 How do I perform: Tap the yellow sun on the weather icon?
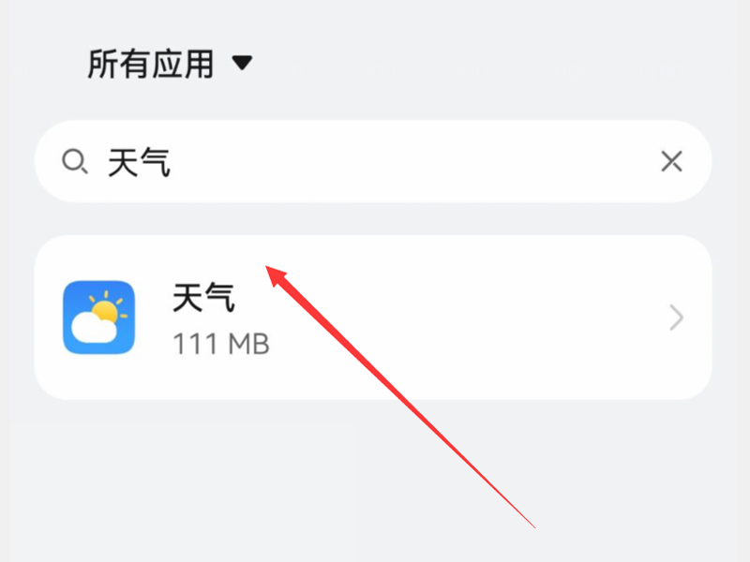(106, 310)
